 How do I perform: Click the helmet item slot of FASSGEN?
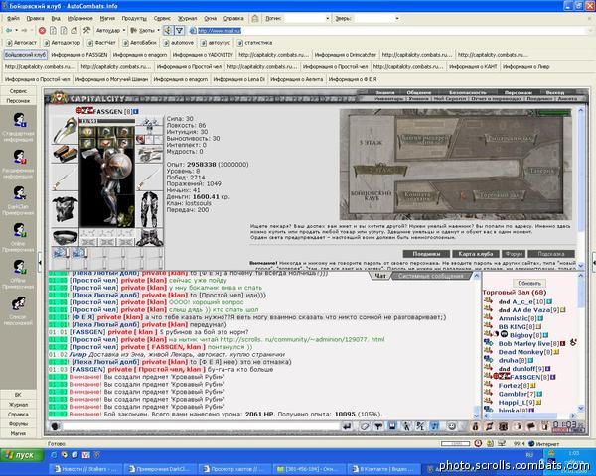click(x=65, y=130)
